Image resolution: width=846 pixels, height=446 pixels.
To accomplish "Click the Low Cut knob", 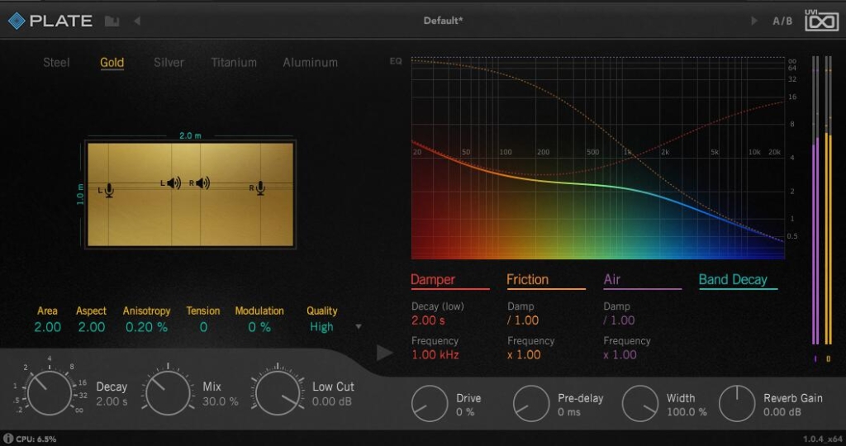I will [x=278, y=392].
